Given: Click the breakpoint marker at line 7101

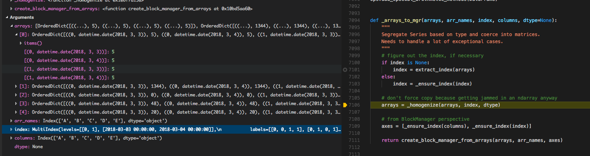Looking at the screenshot, I should (x=345, y=69).
